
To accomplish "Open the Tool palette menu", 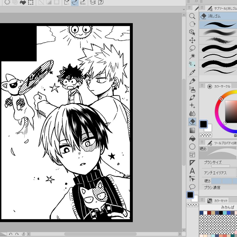I will click(x=189, y=7).
